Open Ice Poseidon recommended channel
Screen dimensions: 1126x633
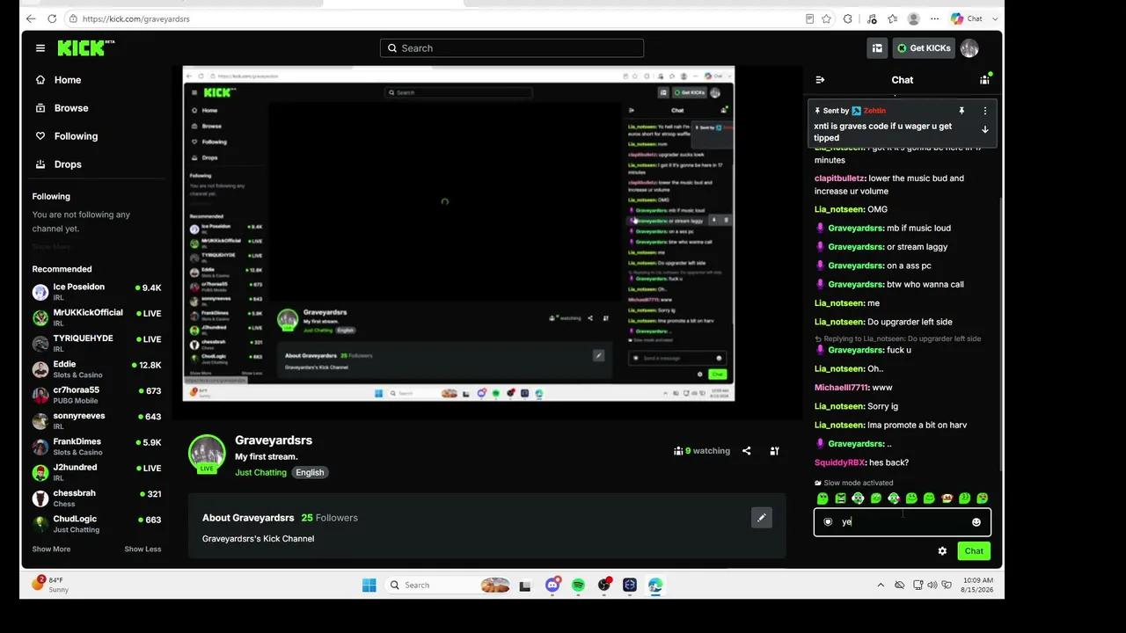pos(97,292)
